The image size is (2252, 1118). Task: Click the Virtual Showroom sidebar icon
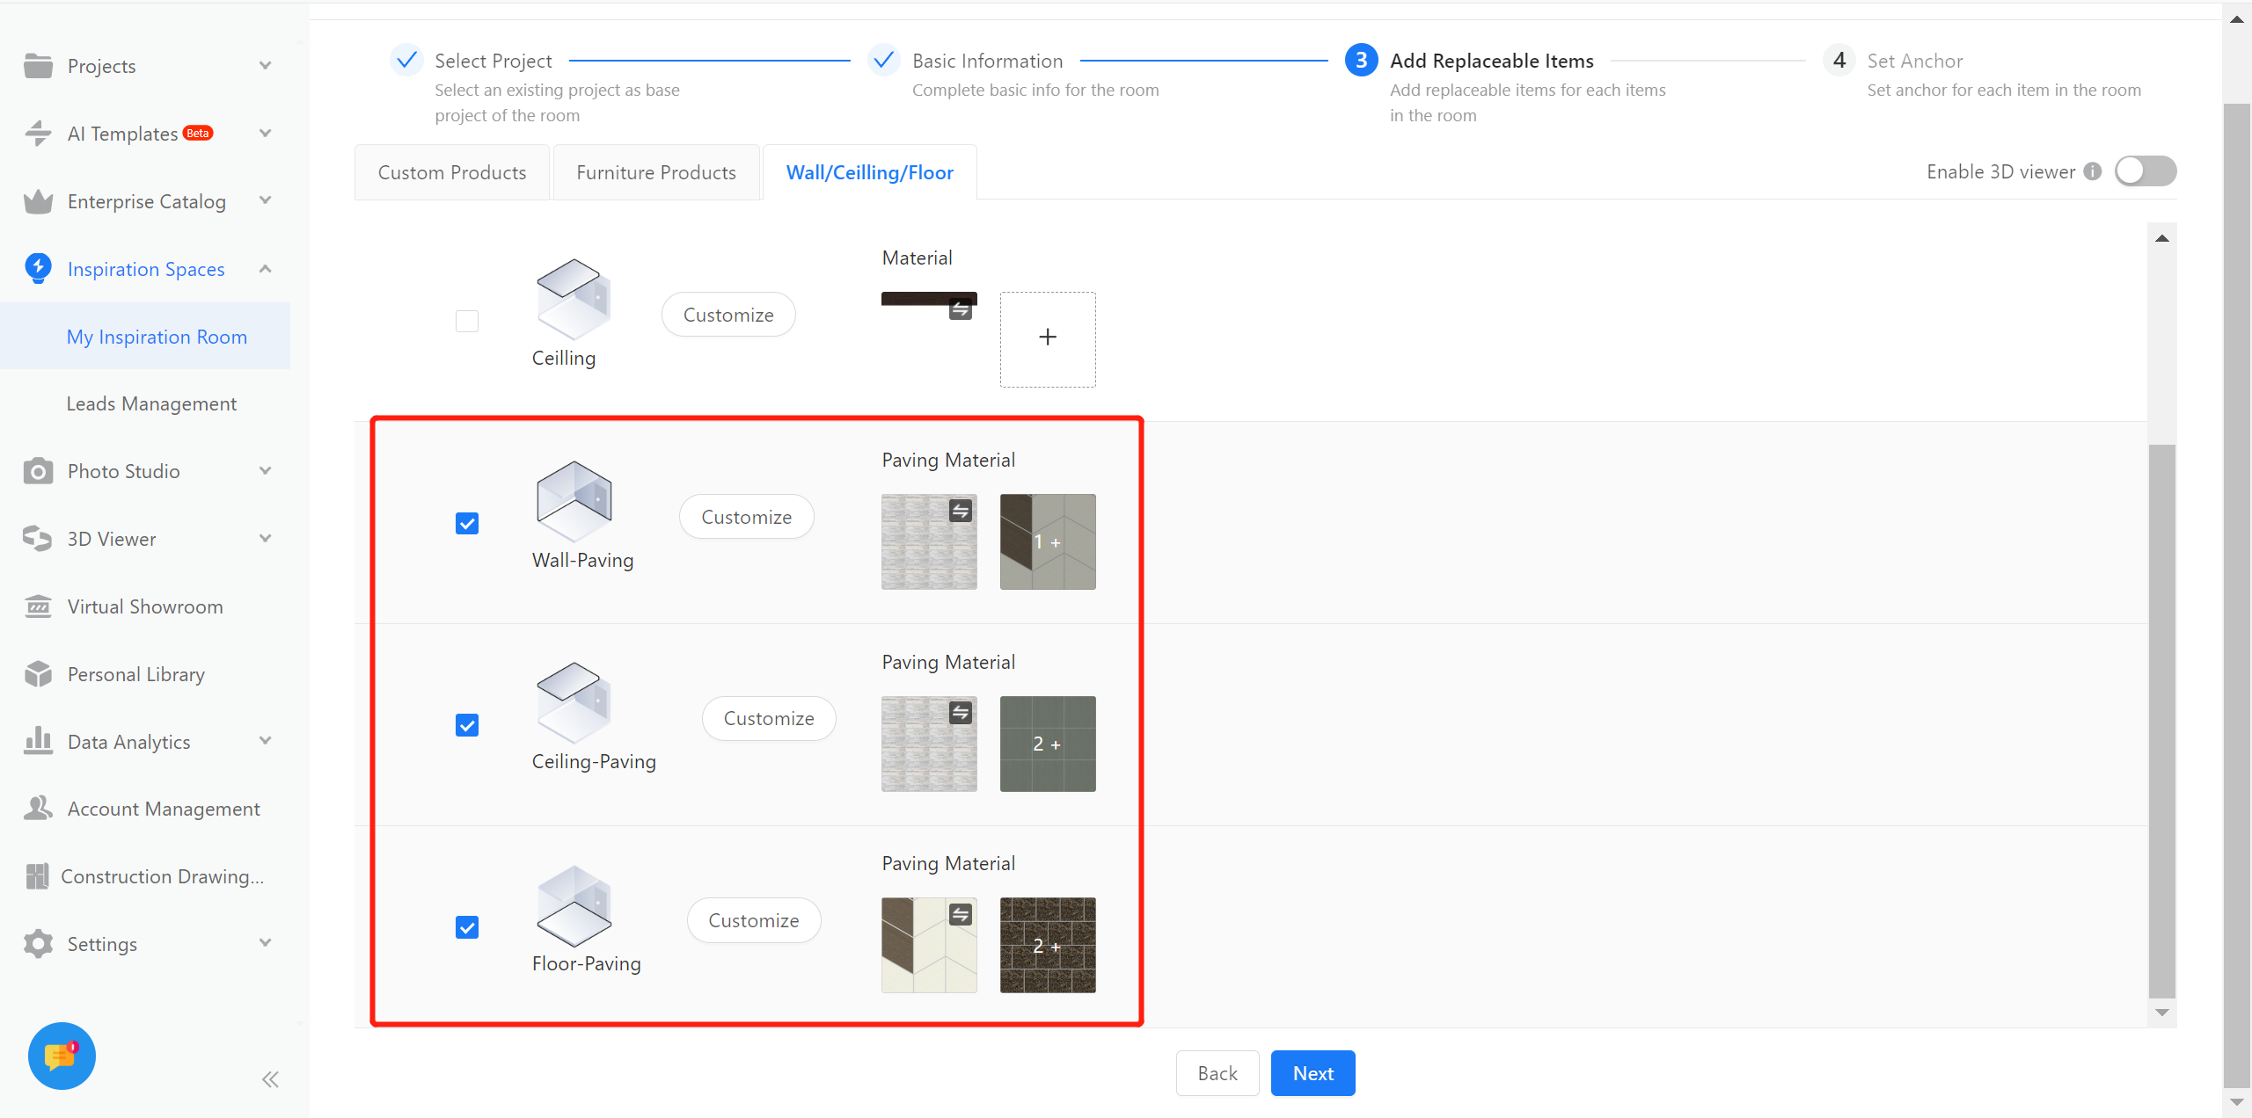click(x=38, y=606)
